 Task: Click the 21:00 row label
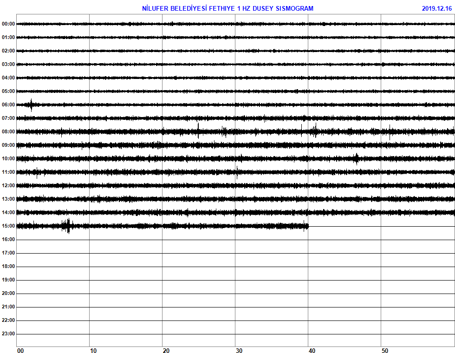tap(8, 307)
